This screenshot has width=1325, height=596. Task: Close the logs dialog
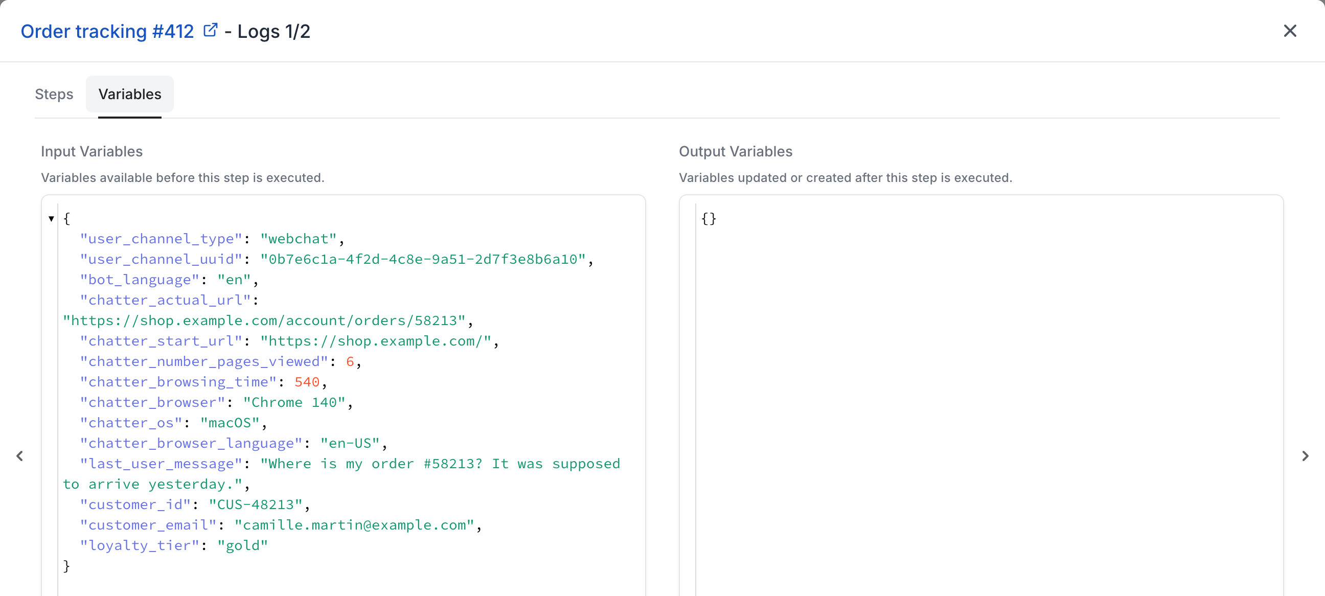pyautogui.click(x=1290, y=31)
